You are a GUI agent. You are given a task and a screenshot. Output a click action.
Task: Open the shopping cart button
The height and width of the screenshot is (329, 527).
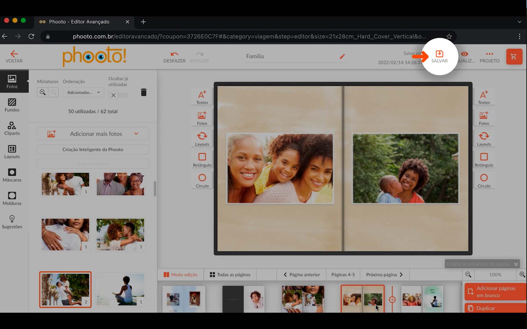pyautogui.click(x=514, y=57)
